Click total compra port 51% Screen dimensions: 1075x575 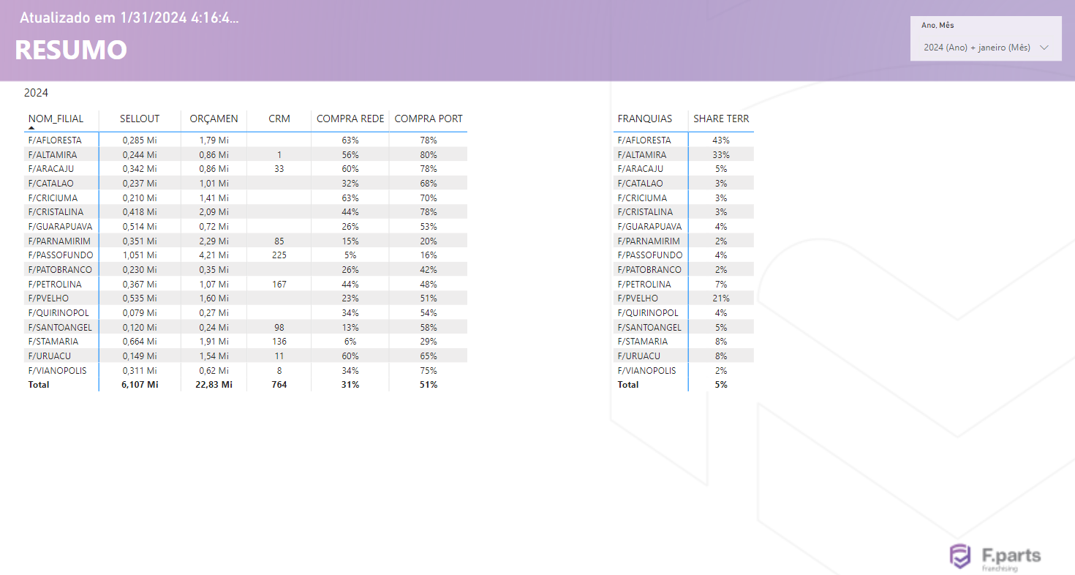click(x=429, y=384)
